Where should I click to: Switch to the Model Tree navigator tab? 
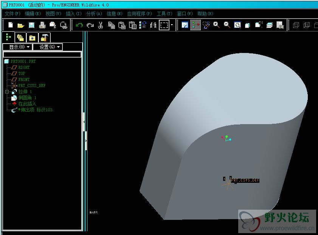(x=8, y=37)
